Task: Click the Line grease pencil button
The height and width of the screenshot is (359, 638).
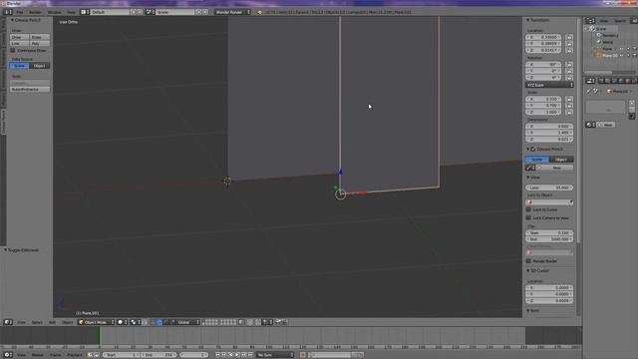Action: click(x=20, y=43)
